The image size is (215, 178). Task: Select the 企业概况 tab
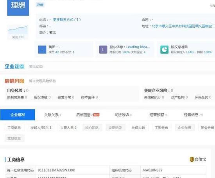[x=18, y=115]
